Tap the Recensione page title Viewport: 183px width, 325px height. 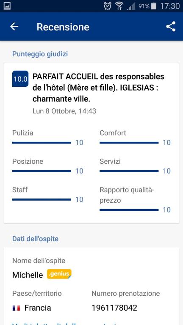tap(63, 27)
